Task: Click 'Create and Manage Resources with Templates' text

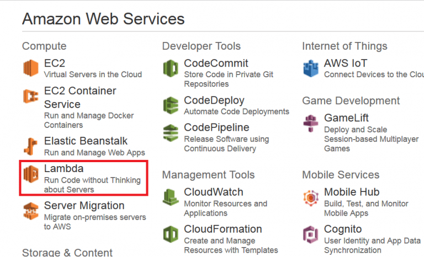Action: pos(231,245)
